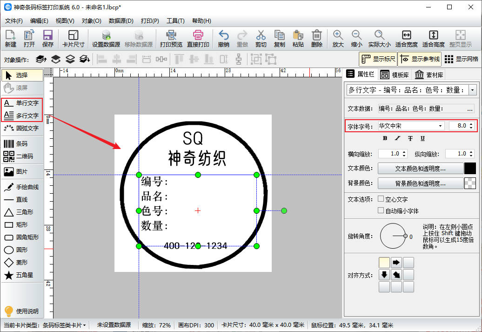Open the 华文中宋 font dropdown
Image resolution: width=482 pixels, height=332 pixels.
click(440, 126)
